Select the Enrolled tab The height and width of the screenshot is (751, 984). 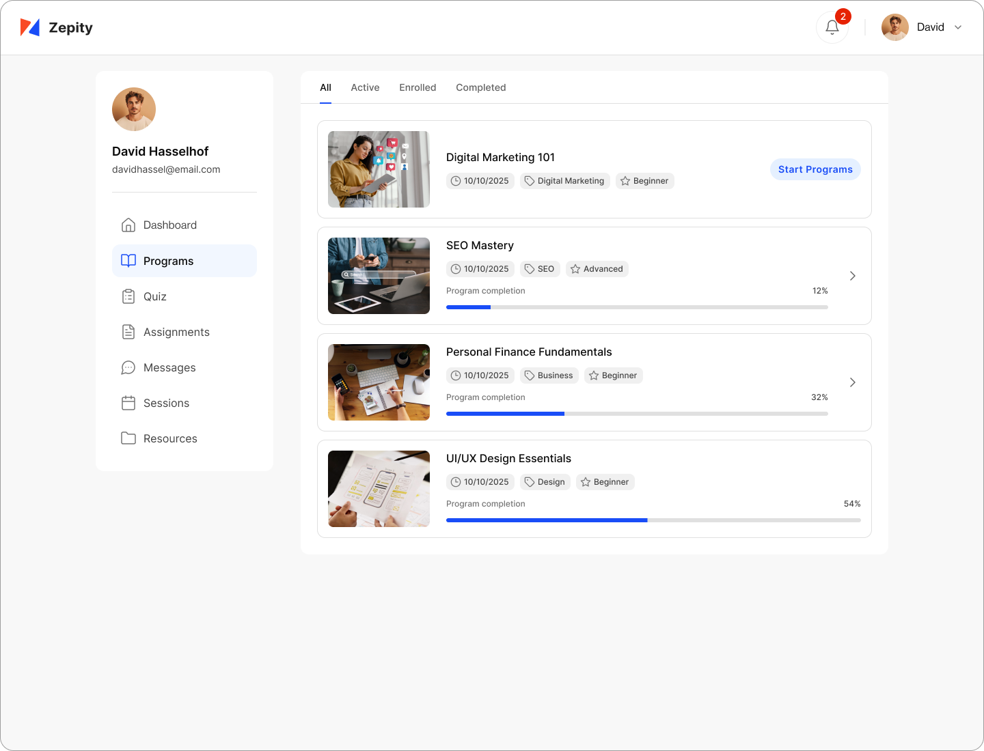tap(418, 87)
